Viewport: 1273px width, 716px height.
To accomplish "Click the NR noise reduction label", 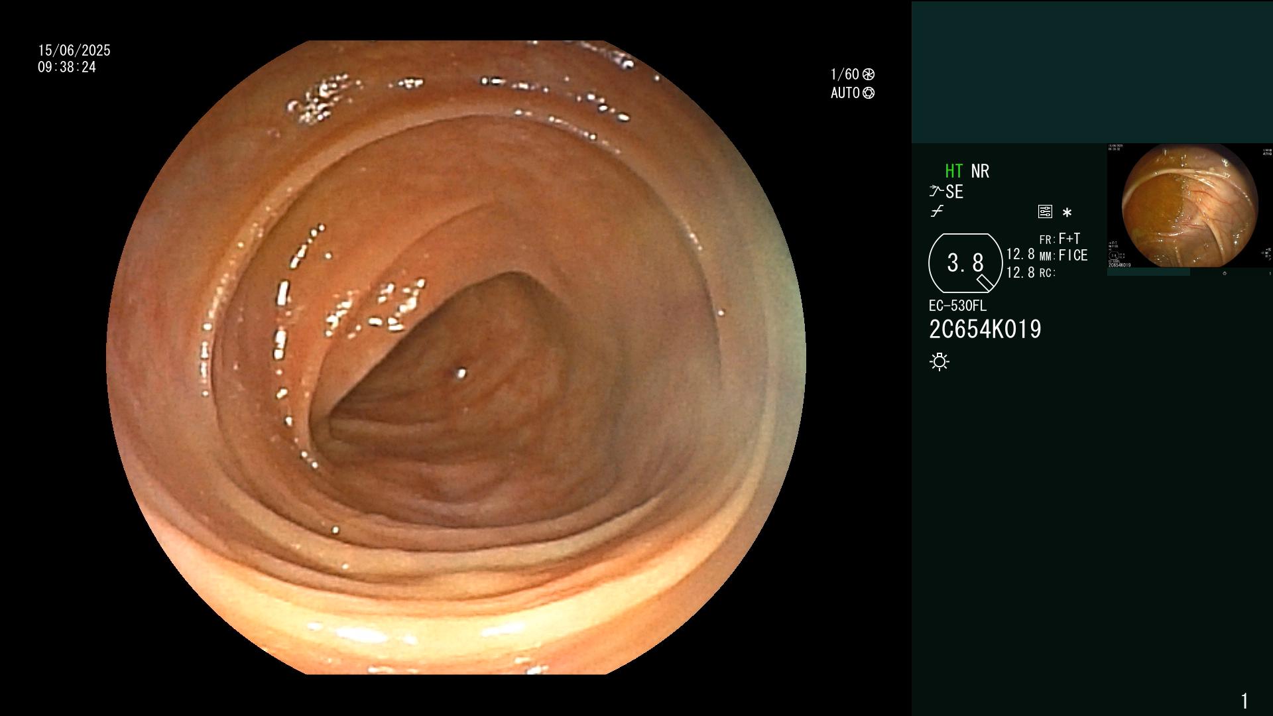I will pos(980,172).
